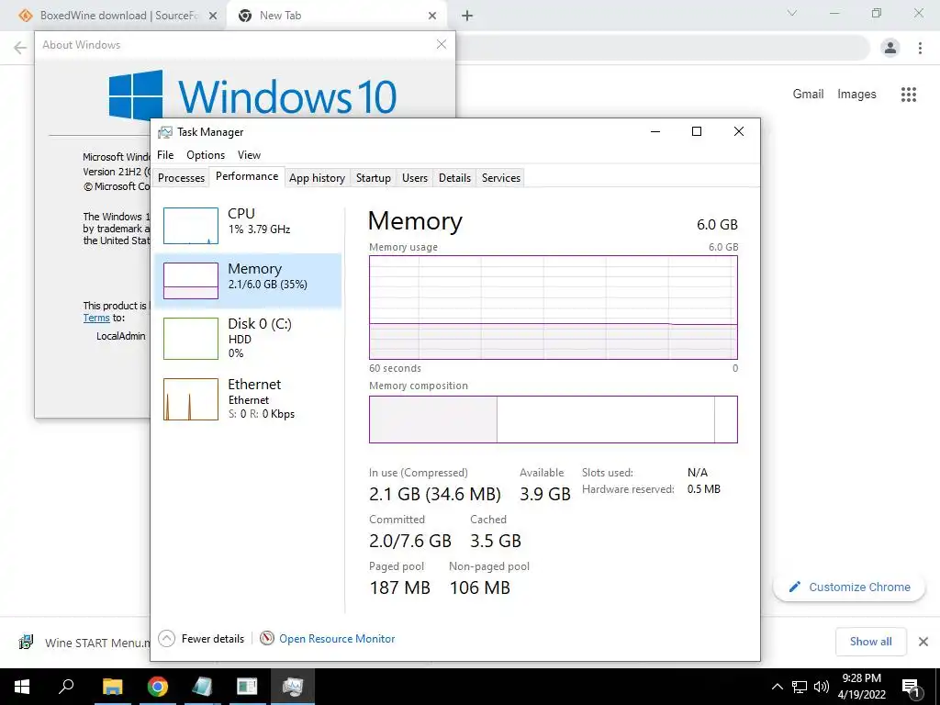940x705 pixels.
Task: Minimize the Task Manager window
Action: (x=655, y=131)
